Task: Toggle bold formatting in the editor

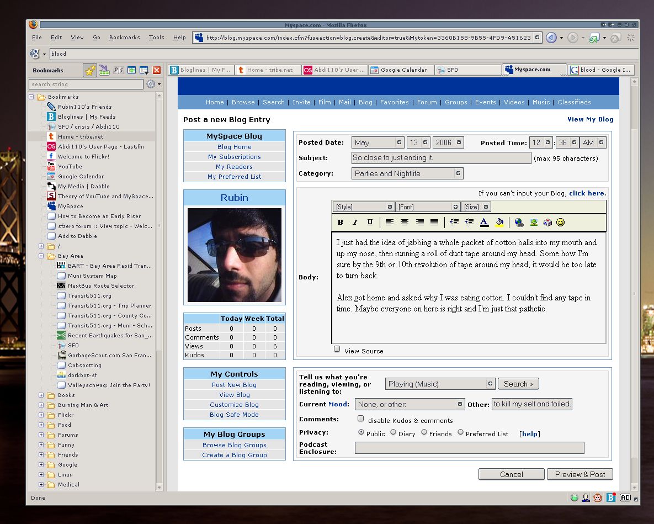Action: 341,223
